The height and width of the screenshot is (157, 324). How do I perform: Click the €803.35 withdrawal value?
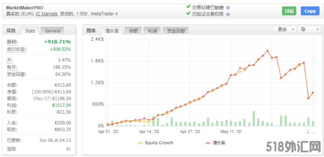63,130
